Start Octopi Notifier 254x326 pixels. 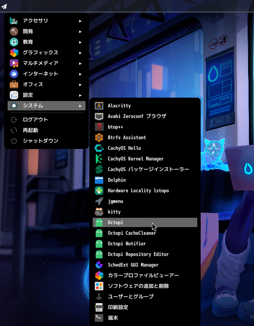coord(145,244)
